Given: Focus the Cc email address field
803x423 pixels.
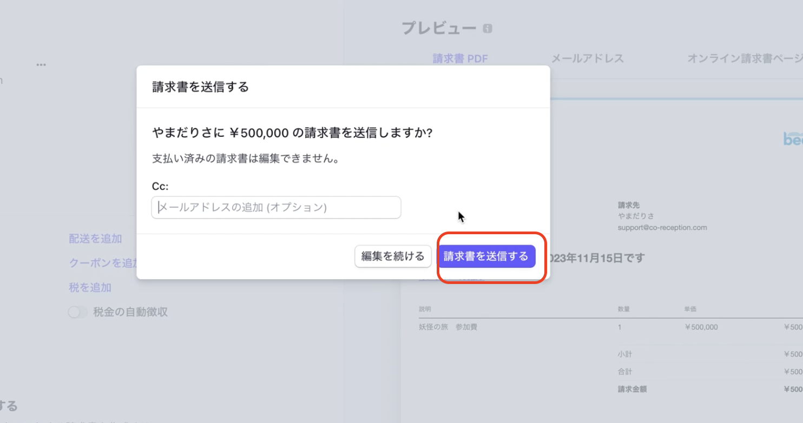Looking at the screenshot, I should click(x=276, y=207).
